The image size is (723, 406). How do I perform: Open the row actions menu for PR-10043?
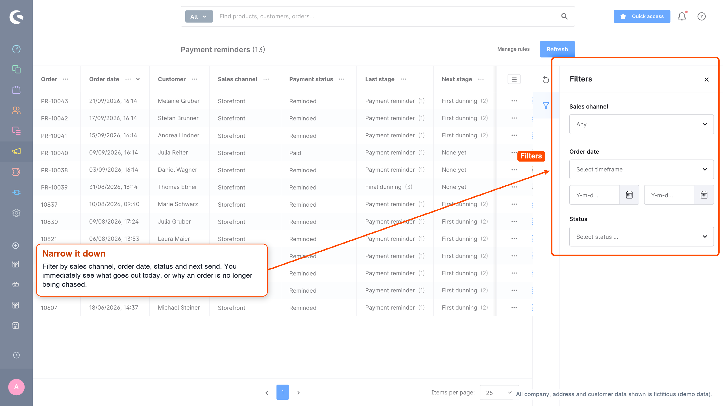(514, 101)
